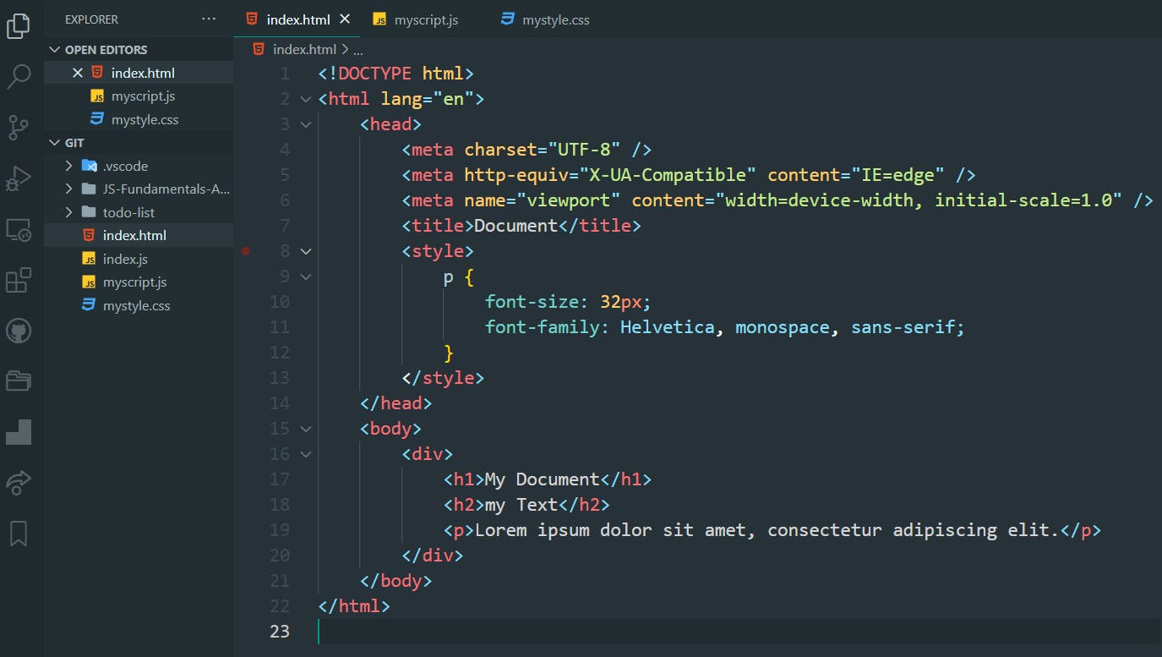Click the "UTF-8" charset value
Image resolution: width=1162 pixels, height=657 pixels.
(x=584, y=150)
